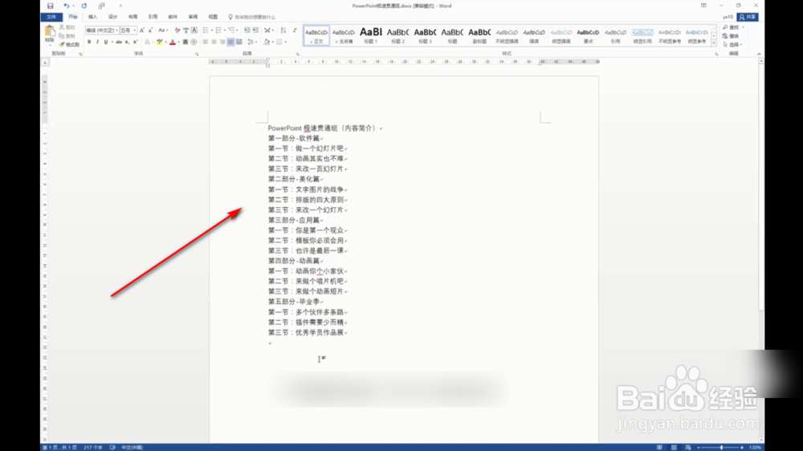
Task: Toggle Center paragraph alignment
Action: 214,42
